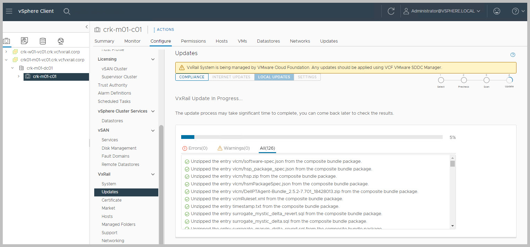Click the update progress bar
The image size is (530, 247).
pos(312,137)
